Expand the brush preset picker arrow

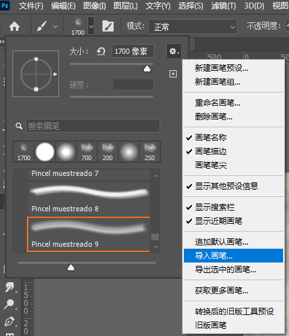coord(91,26)
